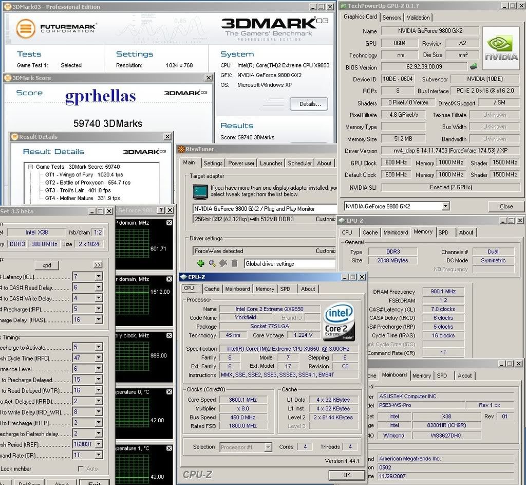This screenshot has width=526, height=485.
Task: Click the trash can icon in RivaTuner
Action: coord(234,263)
